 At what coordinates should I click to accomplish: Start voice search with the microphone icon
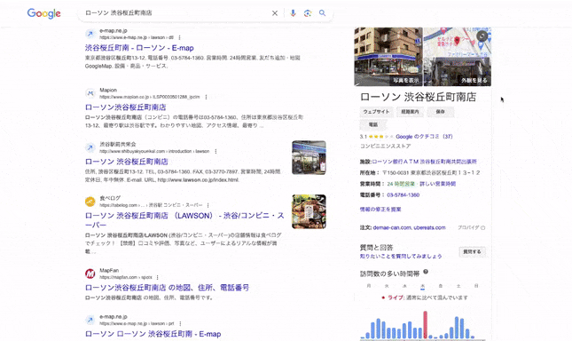coord(293,13)
